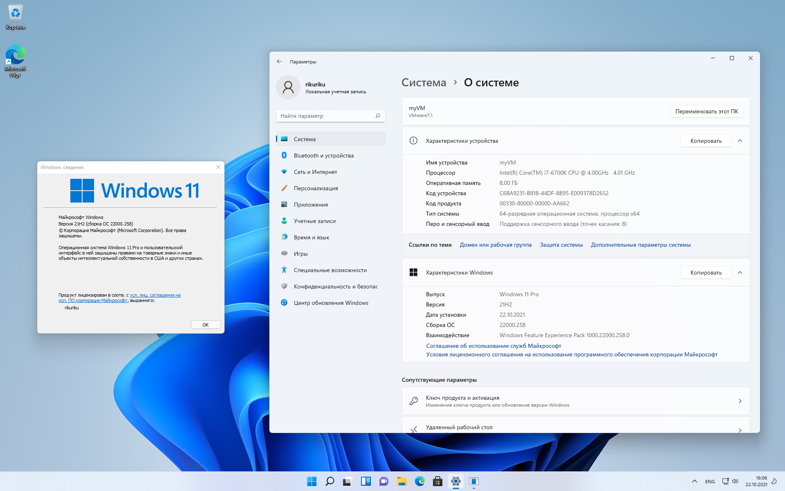Select Время и язык menu item
The height and width of the screenshot is (491, 785).
(x=311, y=237)
